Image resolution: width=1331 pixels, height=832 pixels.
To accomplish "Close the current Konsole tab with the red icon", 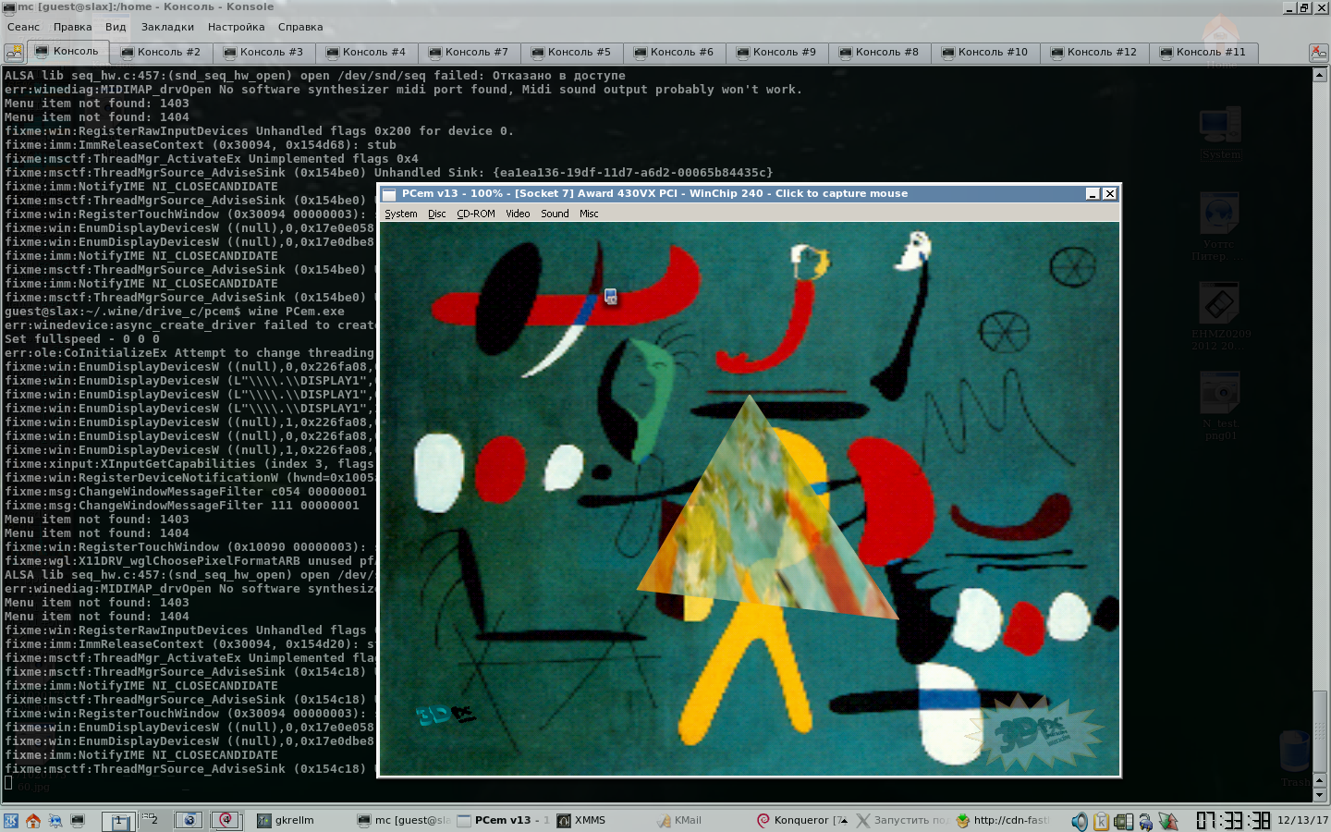I will pyautogui.click(x=1318, y=52).
